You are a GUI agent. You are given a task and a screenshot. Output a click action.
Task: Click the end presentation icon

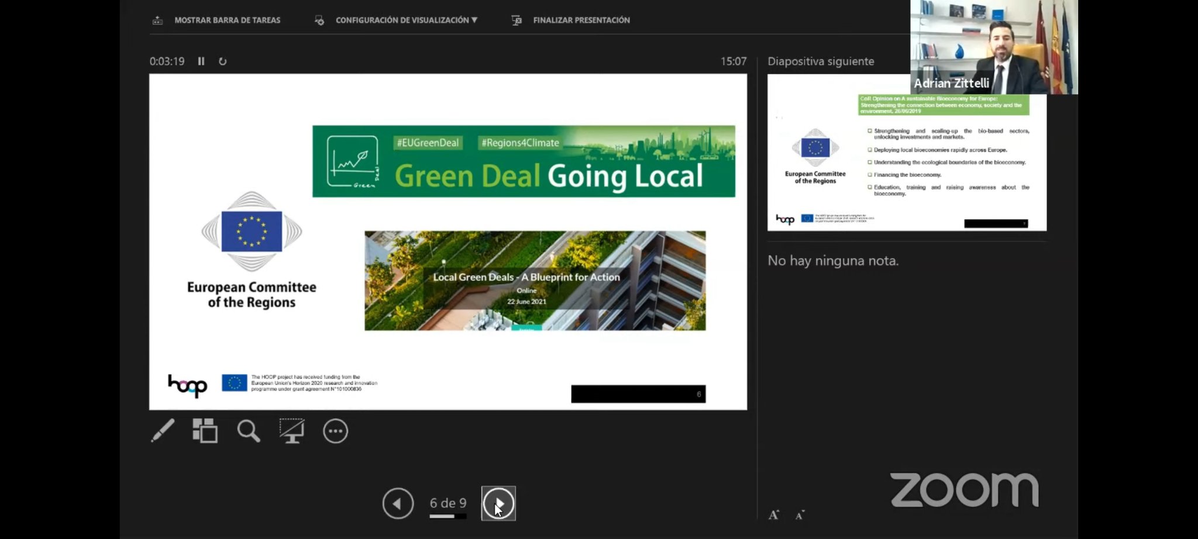pyautogui.click(x=517, y=20)
